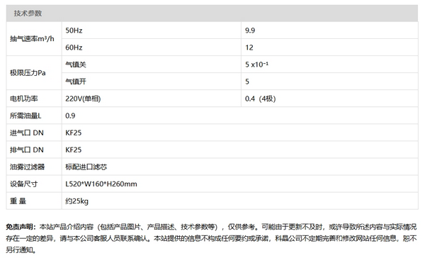
Task: Click KF25 in the 进气口 row
Action: [74, 133]
